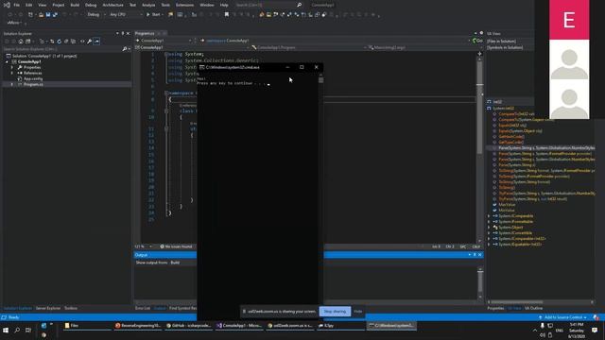This screenshot has height=340, width=605.
Task: Switch to Server Explorer tab
Action: pyautogui.click(x=48, y=309)
